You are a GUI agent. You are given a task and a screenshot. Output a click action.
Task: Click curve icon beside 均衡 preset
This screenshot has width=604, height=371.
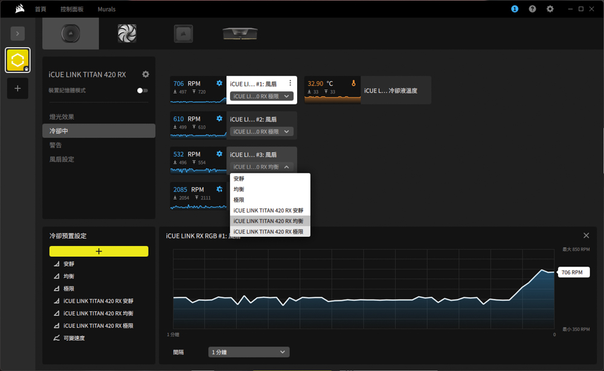point(57,276)
